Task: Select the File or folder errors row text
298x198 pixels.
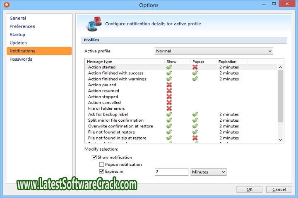Action: click(x=106, y=108)
